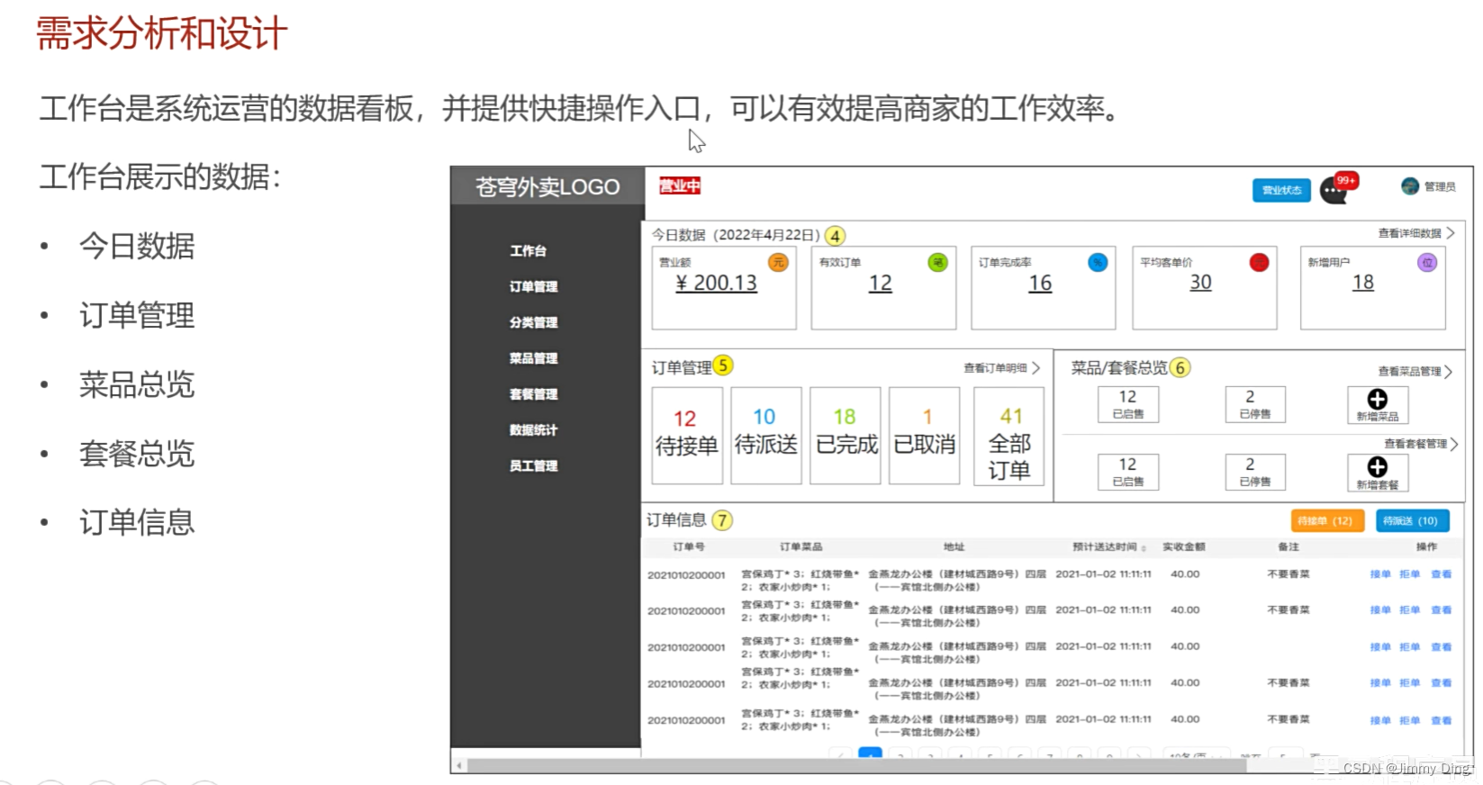This screenshot has width=1483, height=785.
Task: Click 查看 in the last order row
Action: coord(1442,720)
